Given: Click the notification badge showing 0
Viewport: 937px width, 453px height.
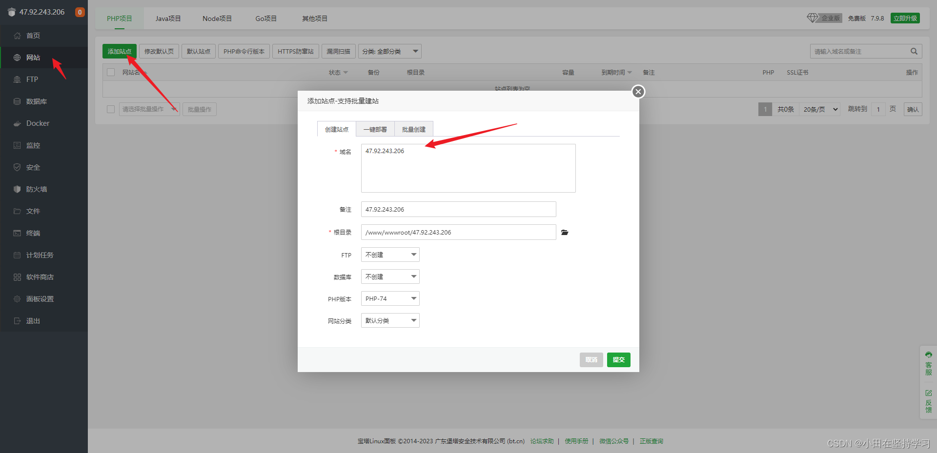Looking at the screenshot, I should click(x=80, y=12).
